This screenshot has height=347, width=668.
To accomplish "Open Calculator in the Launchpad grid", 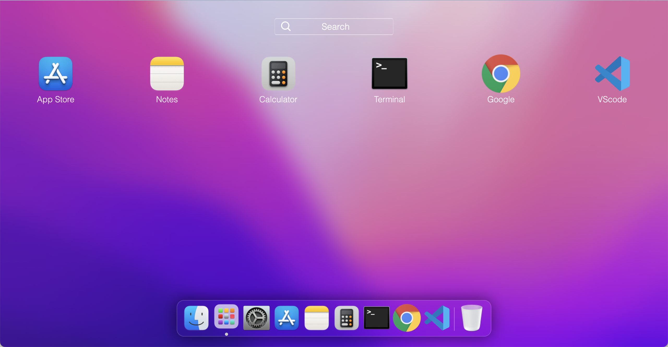I will point(278,74).
